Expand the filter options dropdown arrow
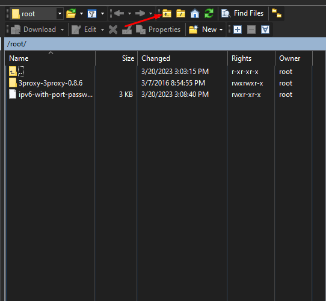 [102, 14]
